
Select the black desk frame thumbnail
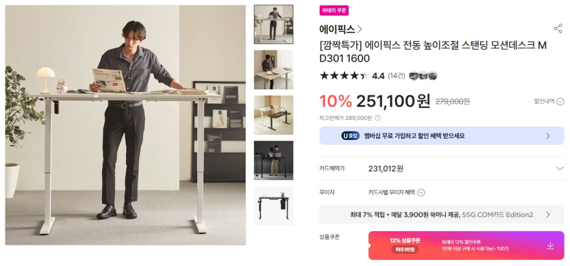273,206
